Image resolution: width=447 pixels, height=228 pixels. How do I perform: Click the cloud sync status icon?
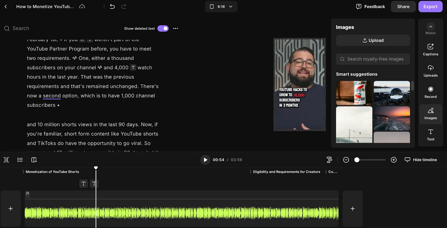82,6
